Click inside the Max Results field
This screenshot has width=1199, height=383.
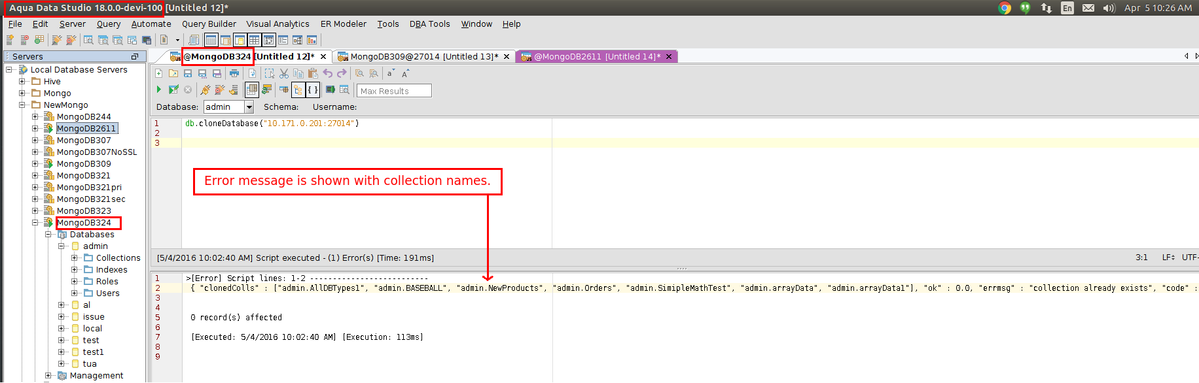(394, 90)
